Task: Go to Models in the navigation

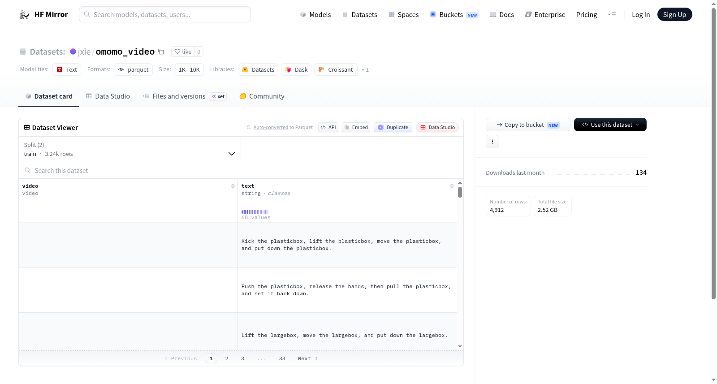Action: 315,14
